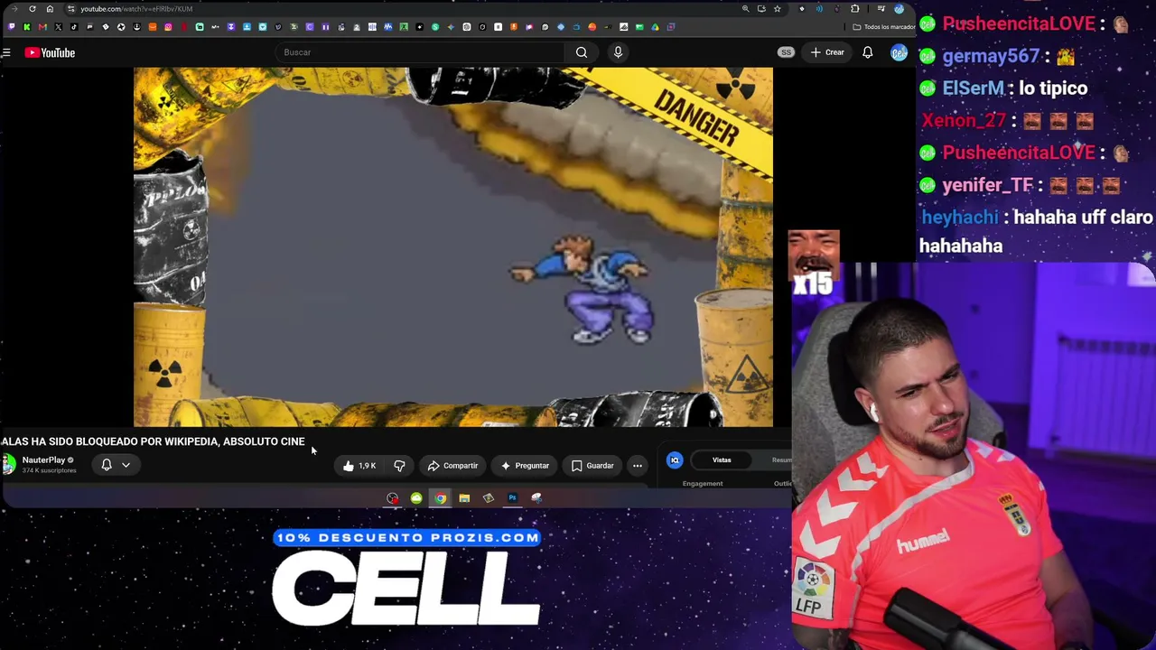The width and height of the screenshot is (1156, 650).
Task: Open NauterPlay channel avatar
Action: pyautogui.click(x=8, y=464)
